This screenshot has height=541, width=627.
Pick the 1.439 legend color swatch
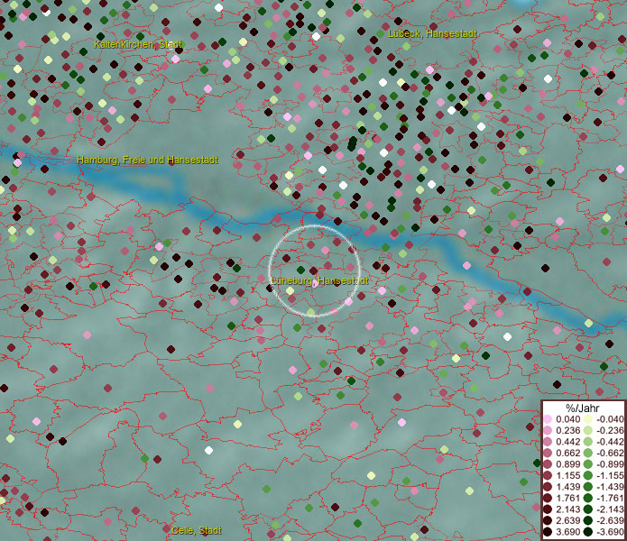[548, 487]
